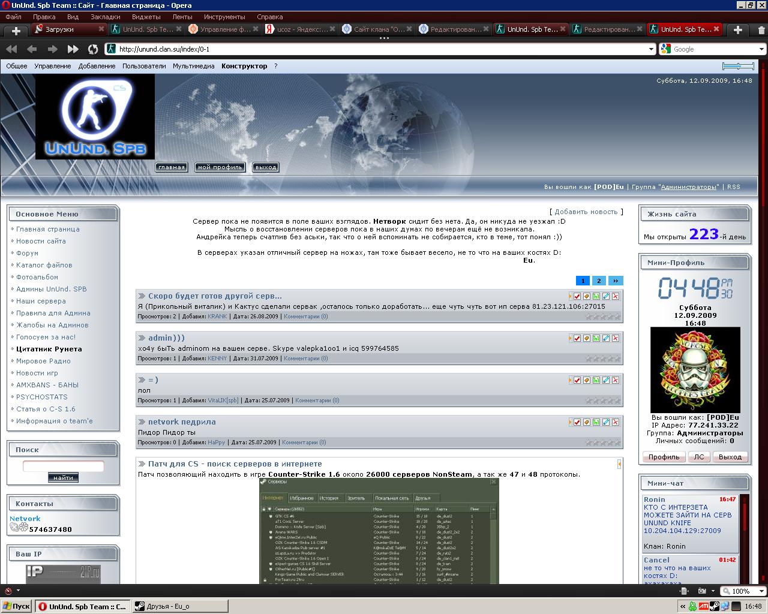
Task: Click the QIP tray icon
Action: (x=693, y=606)
